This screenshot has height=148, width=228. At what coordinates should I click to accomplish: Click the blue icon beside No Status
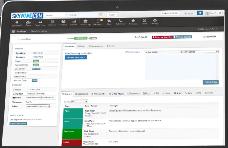(x=200, y=13)
